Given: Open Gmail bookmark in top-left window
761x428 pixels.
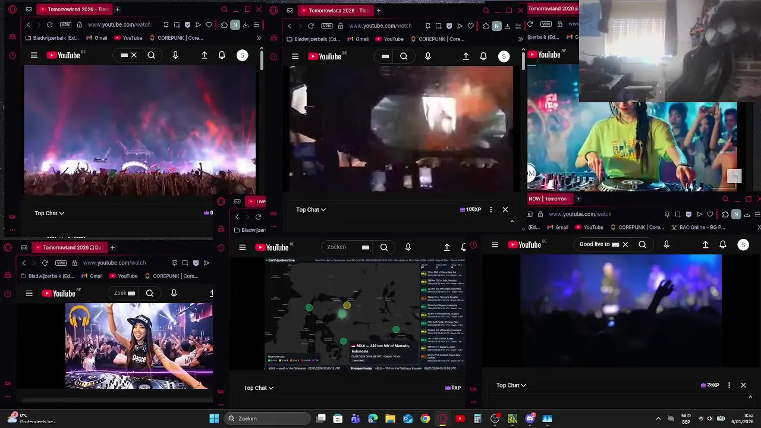Looking at the screenshot, I should (96, 38).
